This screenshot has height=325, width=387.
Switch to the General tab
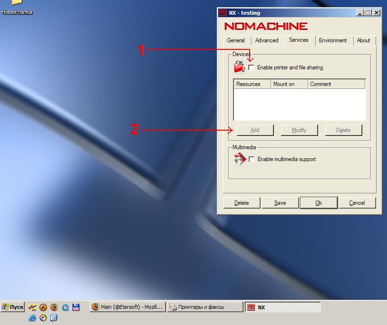(x=236, y=40)
